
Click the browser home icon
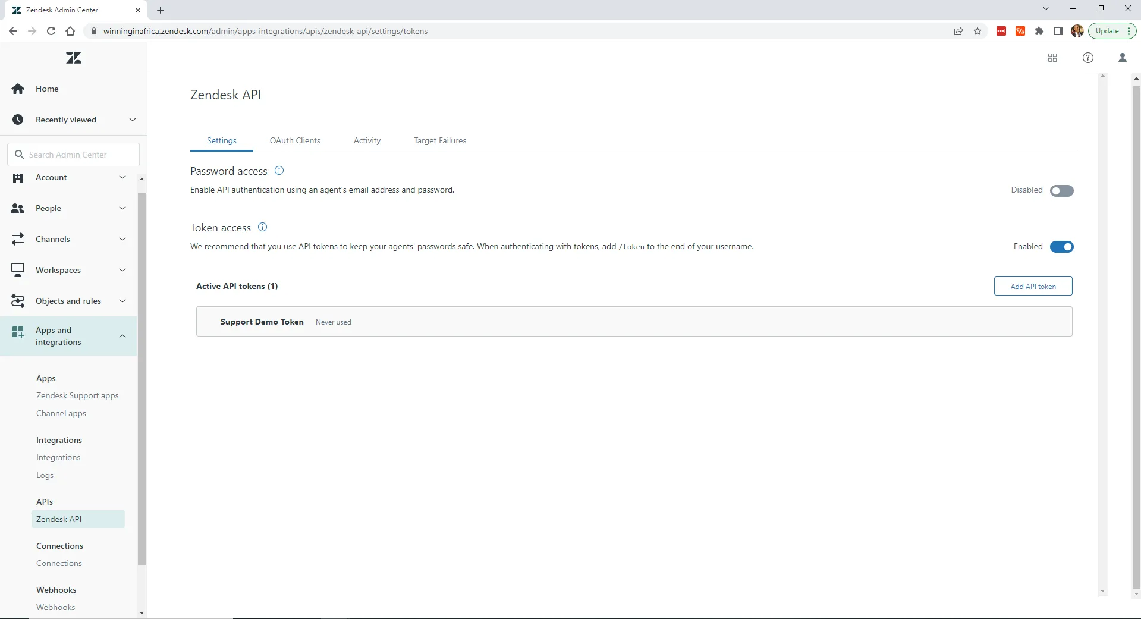[x=70, y=31]
